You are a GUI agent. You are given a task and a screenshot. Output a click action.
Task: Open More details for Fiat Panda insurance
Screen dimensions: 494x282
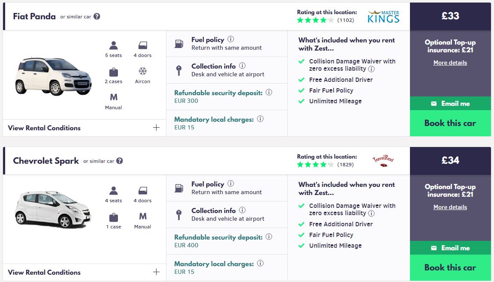pyautogui.click(x=450, y=63)
